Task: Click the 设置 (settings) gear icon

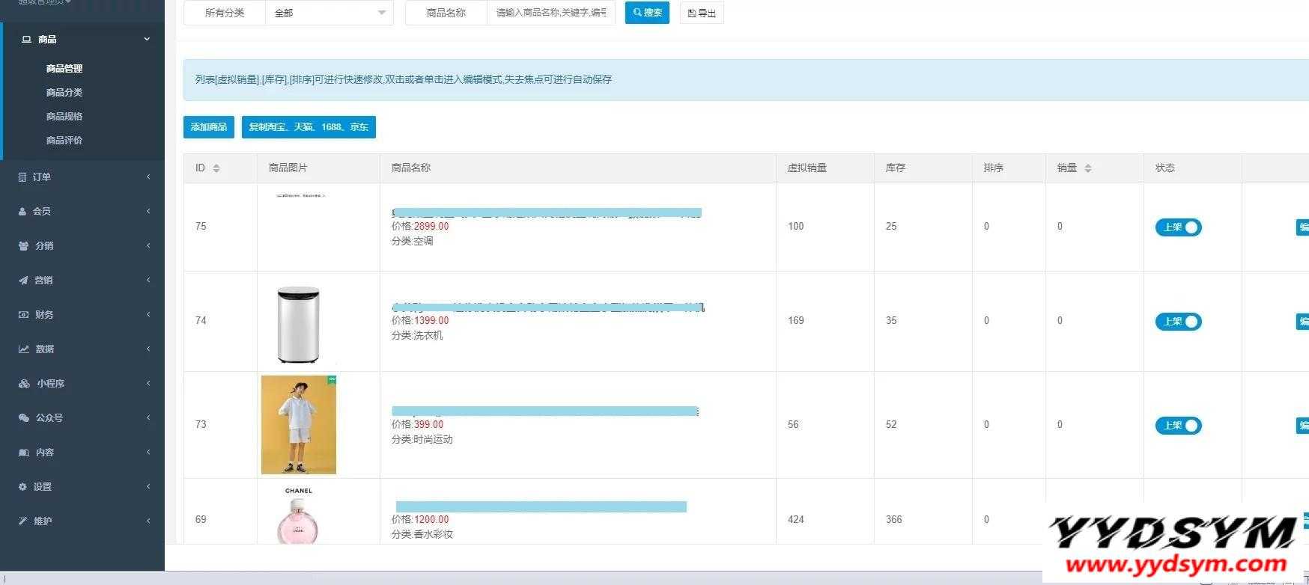Action: tap(23, 487)
